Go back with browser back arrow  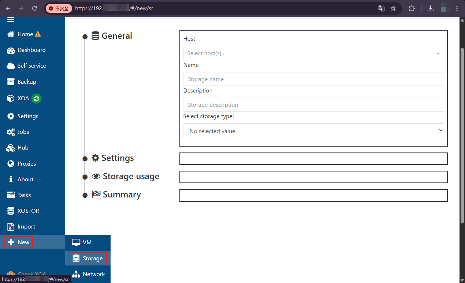click(x=8, y=8)
